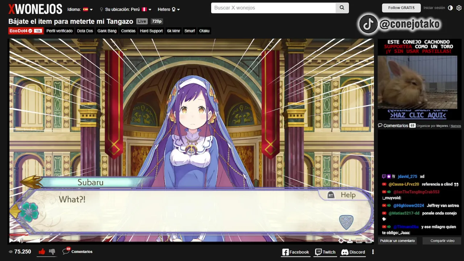The width and height of the screenshot is (464, 261).
Task: Select the 720p quality badge
Action: 157,21
